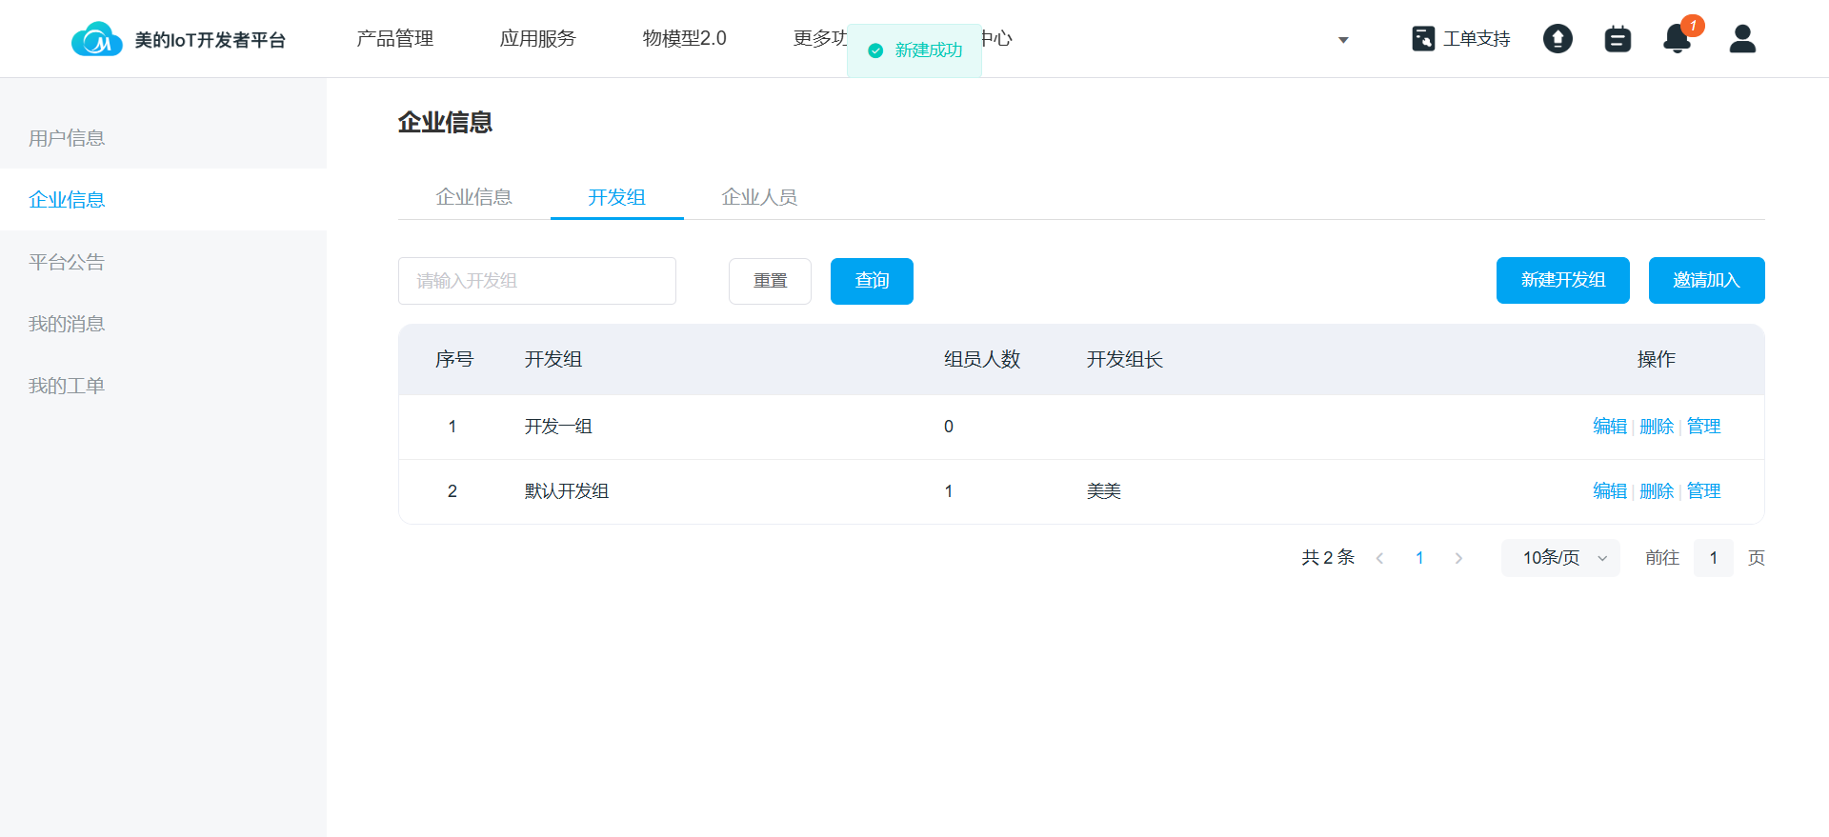This screenshot has height=837, width=1829.
Task: Click the Midea IoT cloud logo
Action: click(97, 39)
